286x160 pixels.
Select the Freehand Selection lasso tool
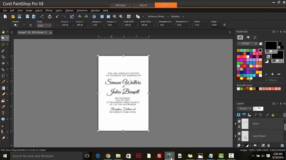[3, 44]
